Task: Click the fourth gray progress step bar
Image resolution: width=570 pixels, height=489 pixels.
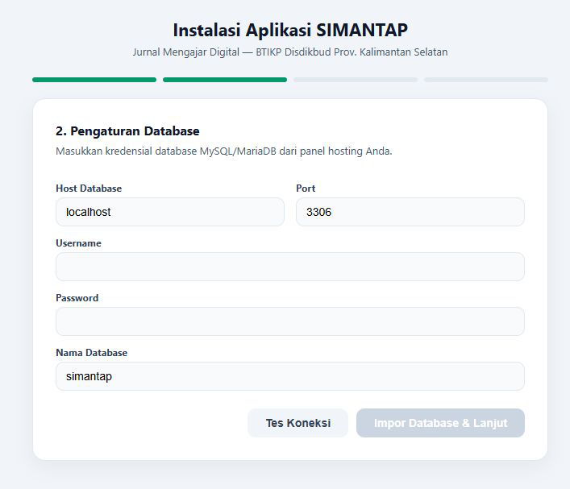Action: click(x=486, y=80)
